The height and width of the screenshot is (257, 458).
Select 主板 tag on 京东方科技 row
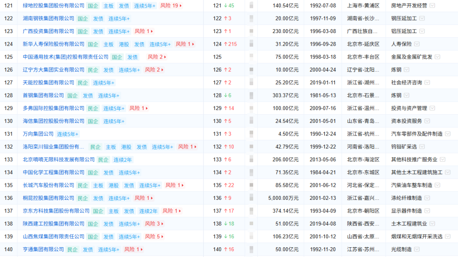113,211
